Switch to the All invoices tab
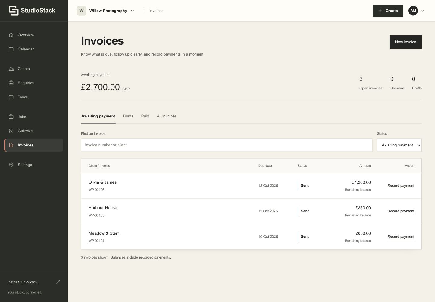Screen dimensions: 435x302 [167, 116]
